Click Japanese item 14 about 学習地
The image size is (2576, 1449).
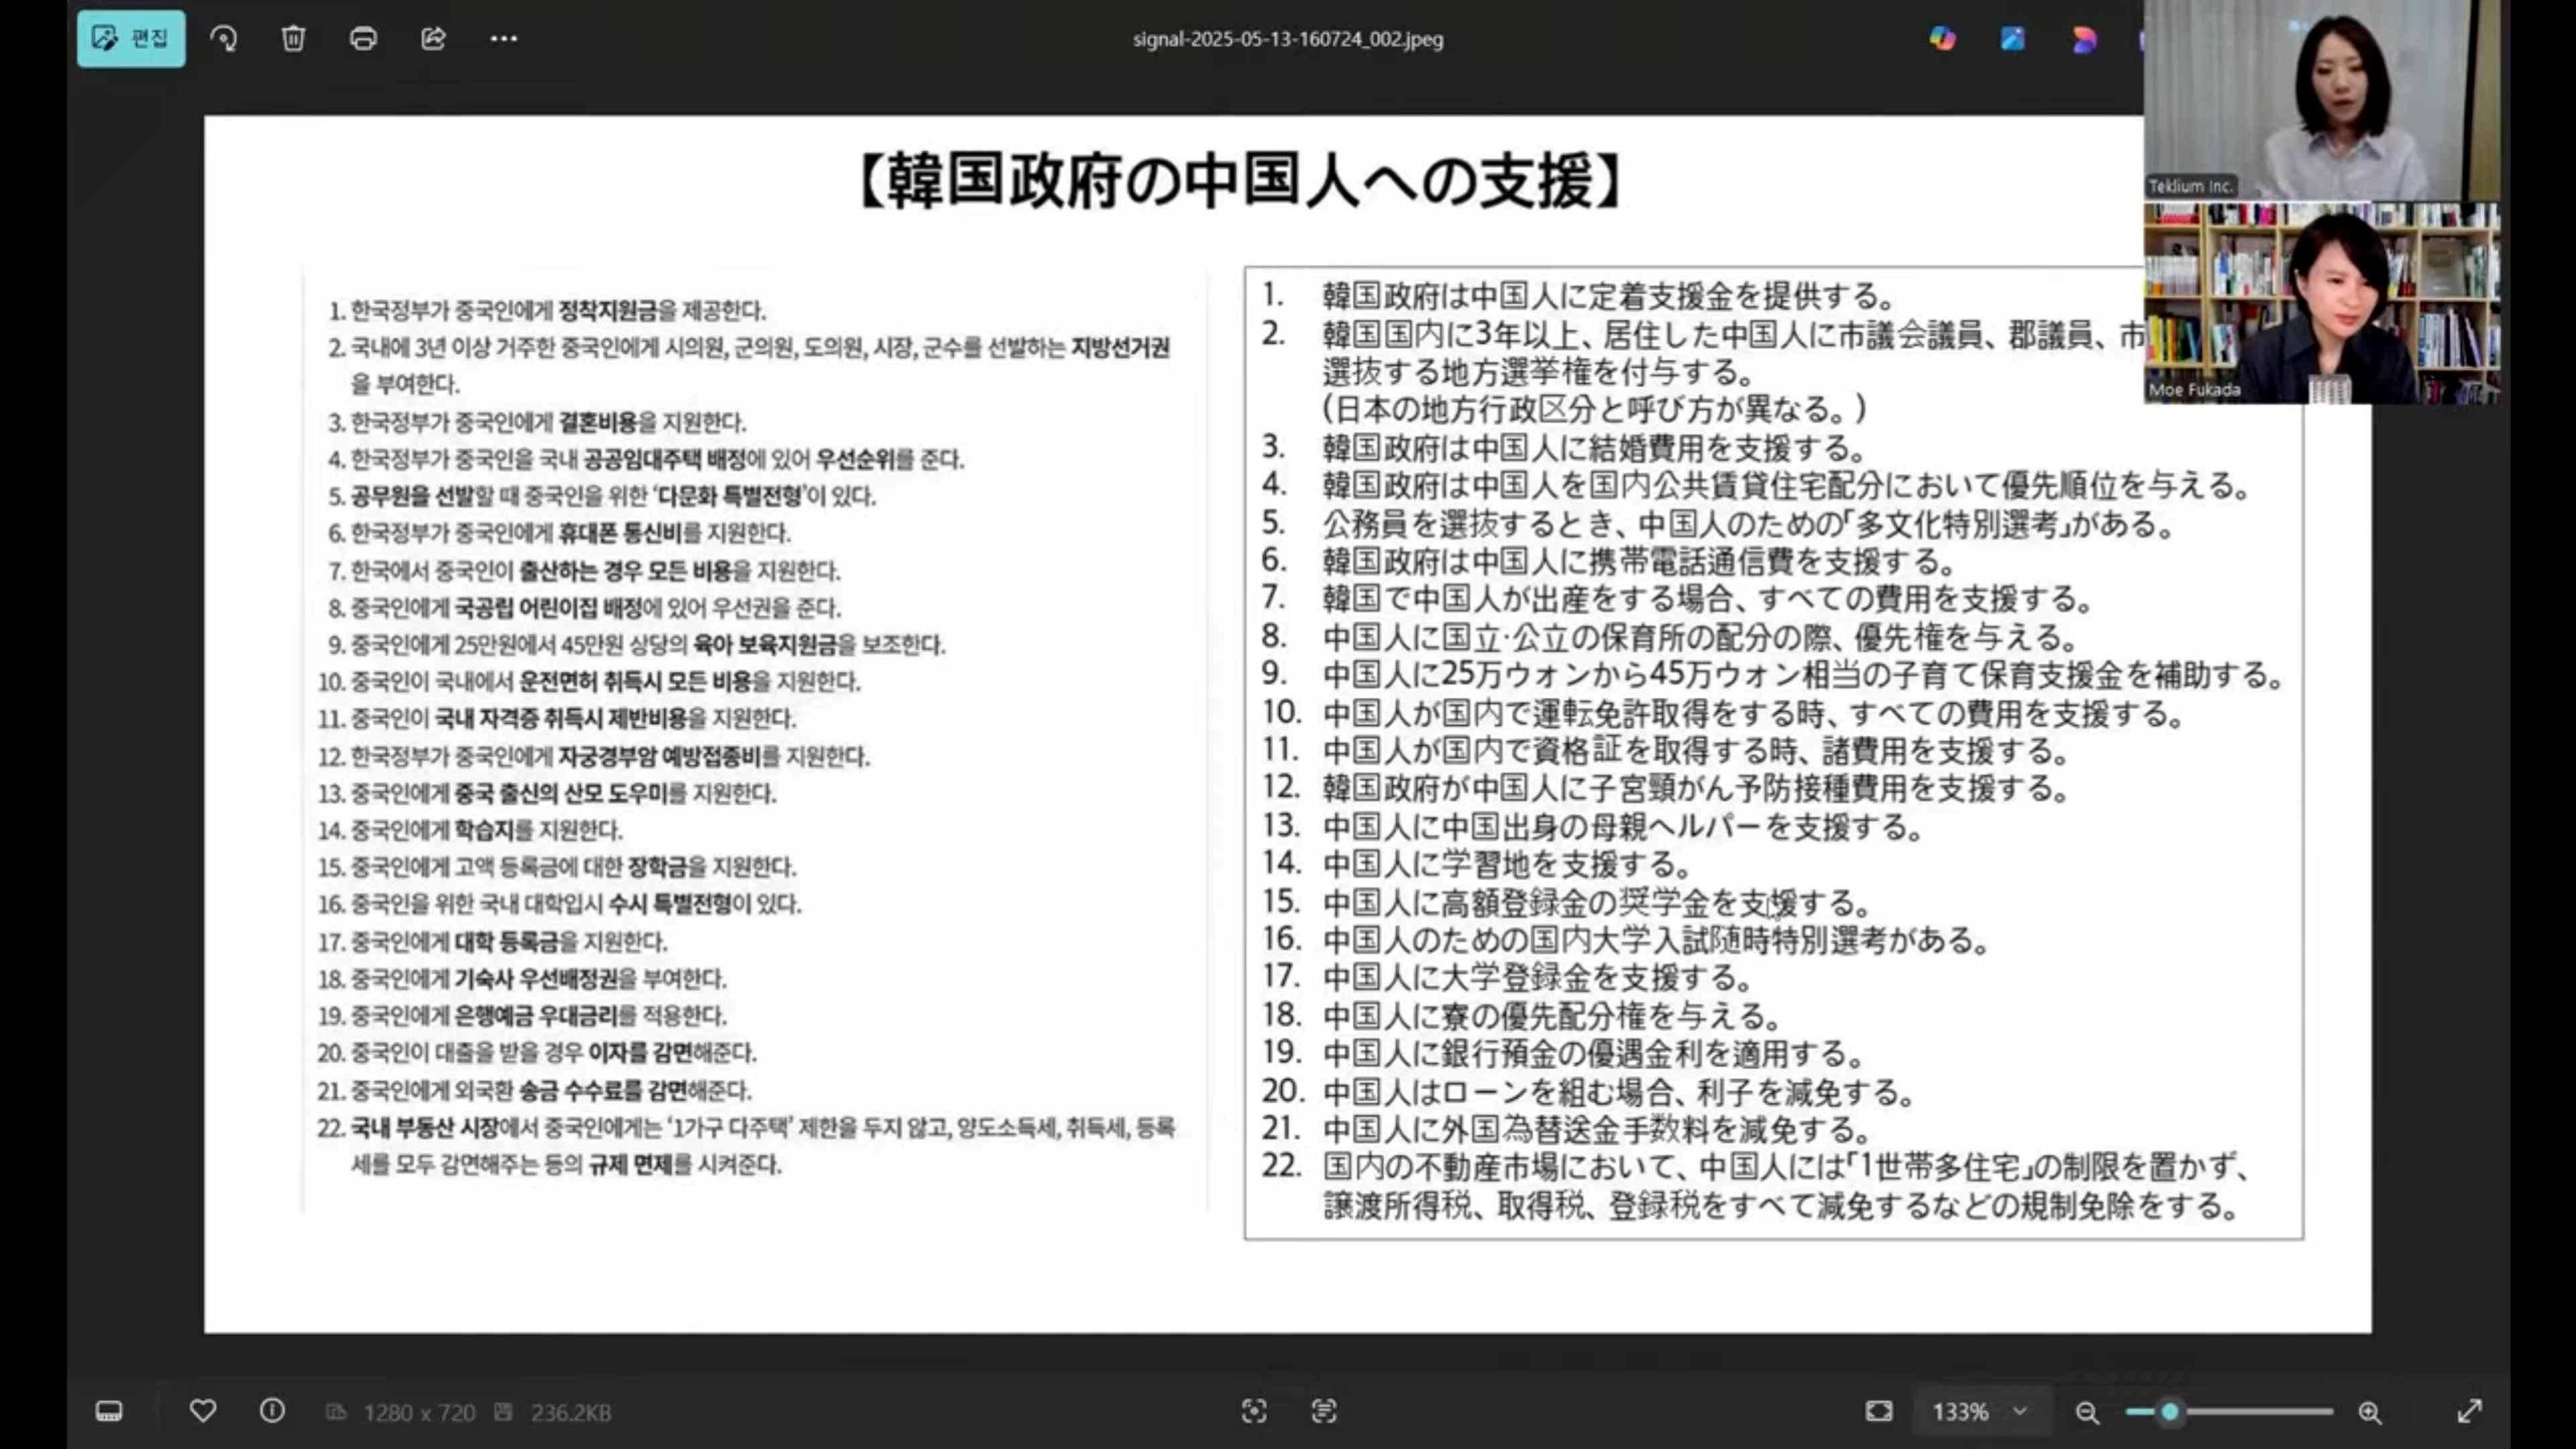point(1476,864)
